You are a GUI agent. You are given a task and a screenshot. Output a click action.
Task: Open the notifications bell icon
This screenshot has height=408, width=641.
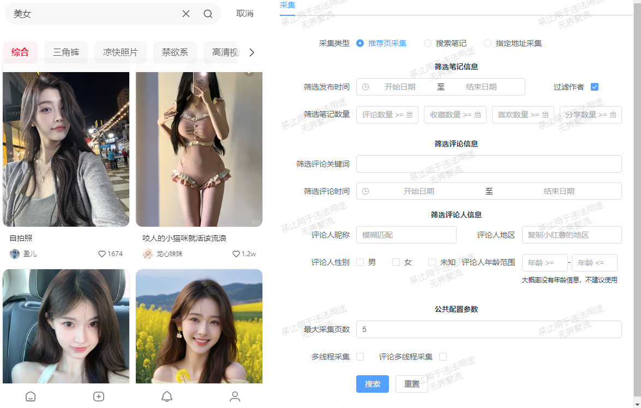(x=167, y=397)
